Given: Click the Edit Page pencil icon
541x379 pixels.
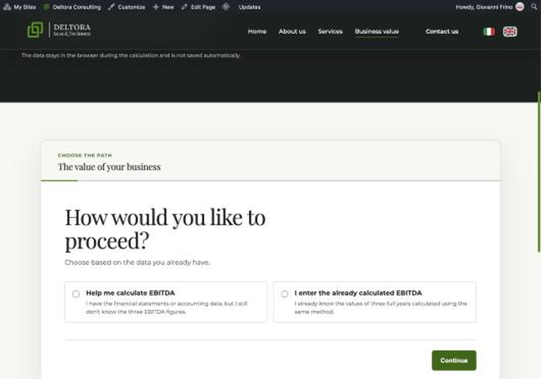Looking at the screenshot, I should coord(185,7).
